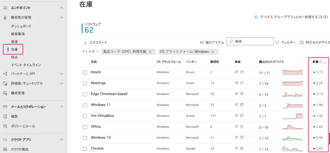Open the Vm Virtualbox entry
330x153 pixels.
pos(102,116)
